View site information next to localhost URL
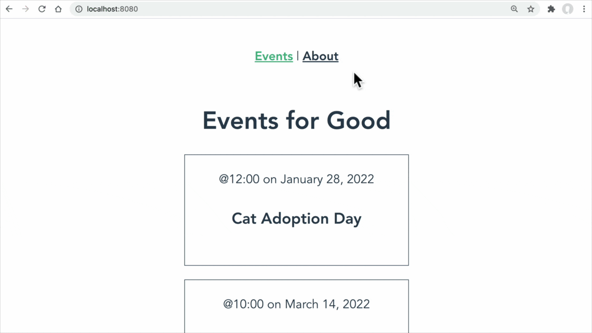The image size is (592, 333). 79,9
